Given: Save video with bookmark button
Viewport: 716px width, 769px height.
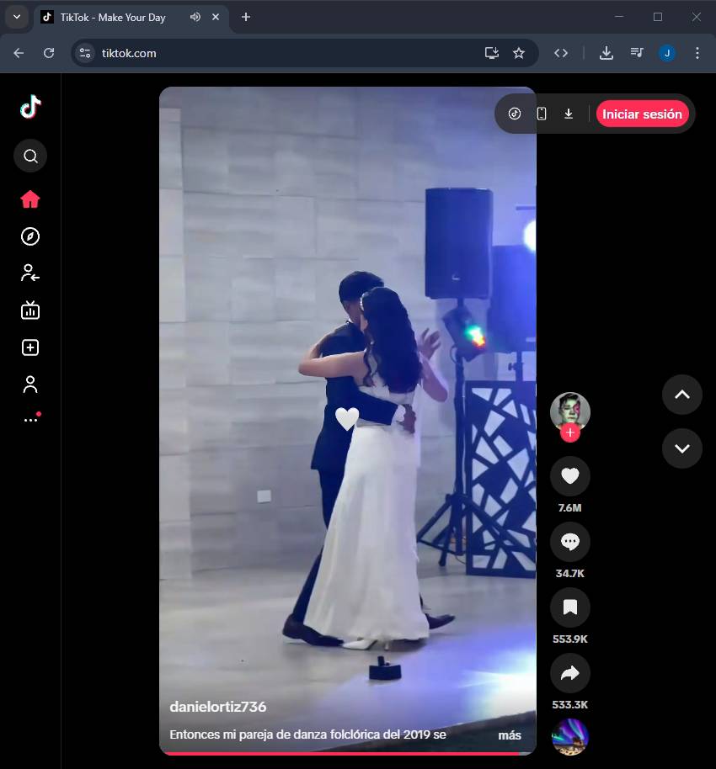Looking at the screenshot, I should click(x=570, y=607).
